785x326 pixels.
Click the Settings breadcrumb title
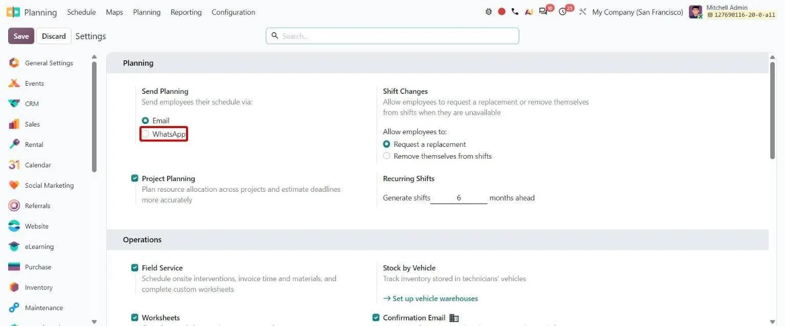(90, 36)
